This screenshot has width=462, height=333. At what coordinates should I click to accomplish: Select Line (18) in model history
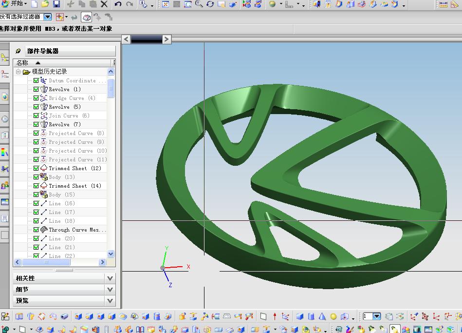pos(61,221)
